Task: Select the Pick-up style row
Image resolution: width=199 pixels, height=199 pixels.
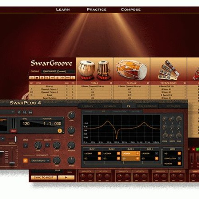Action: click(53, 86)
